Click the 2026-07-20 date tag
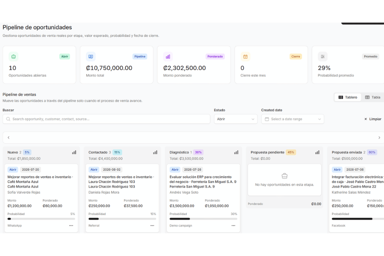This screenshot has width=384, height=256. pyautogui.click(x=30, y=169)
